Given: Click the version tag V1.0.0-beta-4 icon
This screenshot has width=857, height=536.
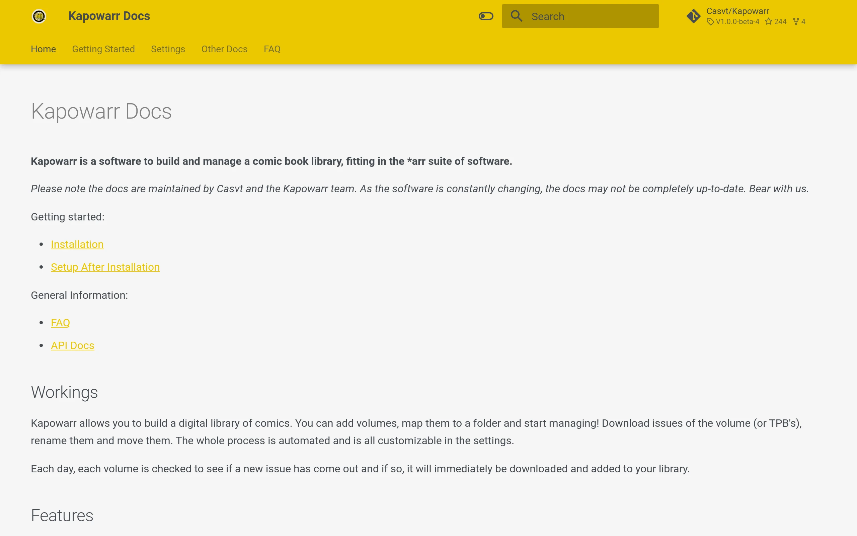Looking at the screenshot, I should click(710, 22).
